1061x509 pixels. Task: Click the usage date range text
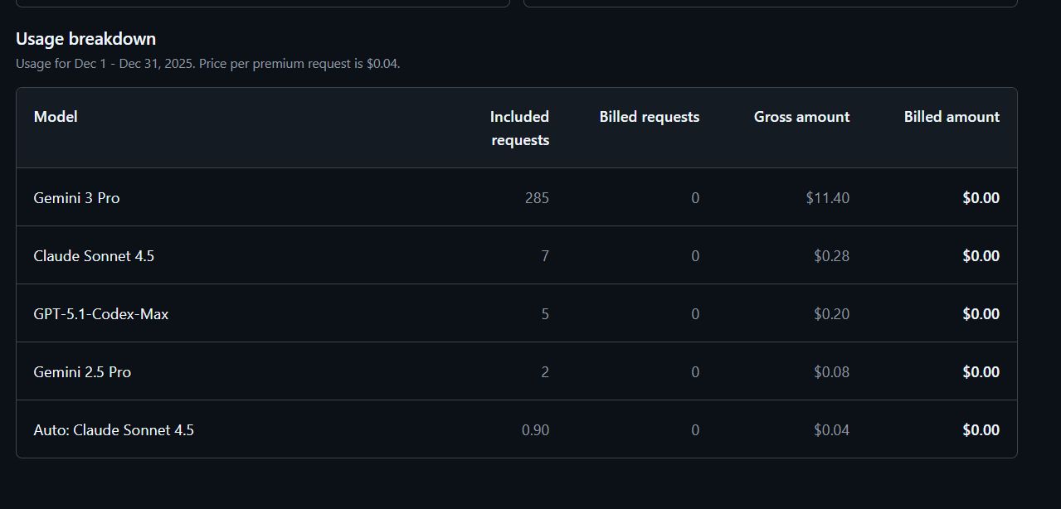(207, 63)
